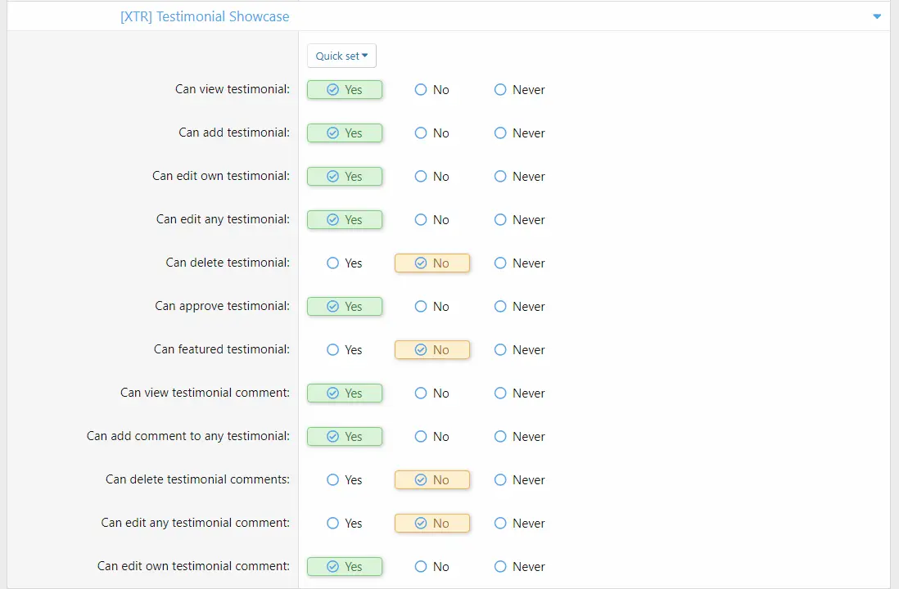Screen dimensions: 899x589
Task: Collapse the [XTR] Testimonial Showcase section arrow
Action: point(877,16)
